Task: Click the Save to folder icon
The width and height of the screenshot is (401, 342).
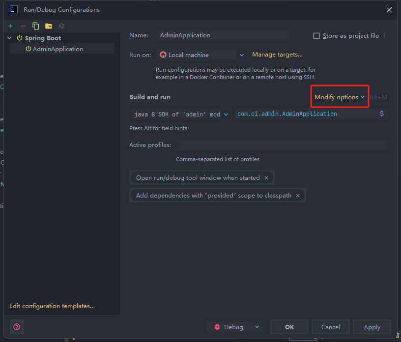Action: click(x=49, y=26)
